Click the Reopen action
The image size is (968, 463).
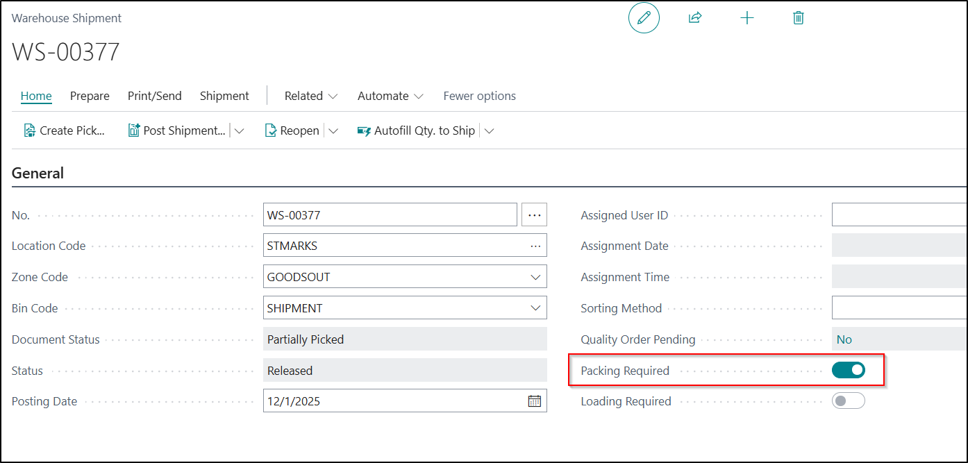[x=292, y=131]
